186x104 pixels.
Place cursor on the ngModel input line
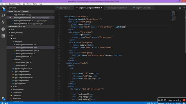pyautogui.click(x=99, y=27)
